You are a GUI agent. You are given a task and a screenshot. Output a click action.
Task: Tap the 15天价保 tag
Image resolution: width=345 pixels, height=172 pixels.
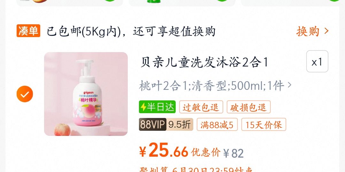[x=264, y=125]
